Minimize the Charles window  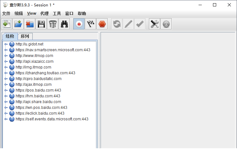coord(200,5)
